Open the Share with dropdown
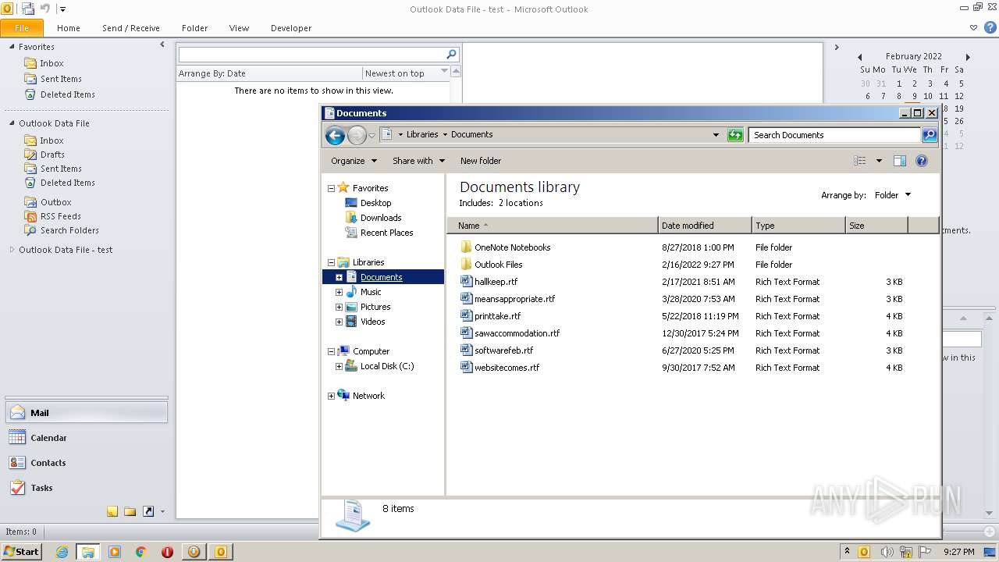999x562 pixels. pyautogui.click(x=418, y=161)
